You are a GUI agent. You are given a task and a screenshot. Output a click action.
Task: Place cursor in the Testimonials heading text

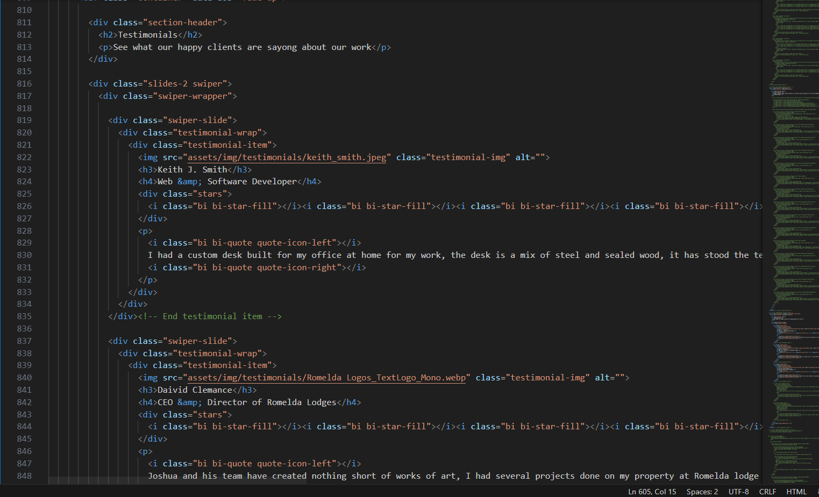coord(147,35)
